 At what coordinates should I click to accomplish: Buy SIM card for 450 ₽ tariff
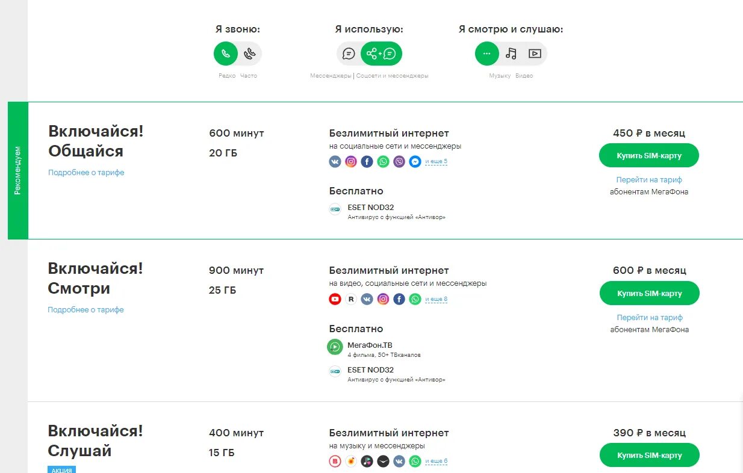[x=648, y=156]
